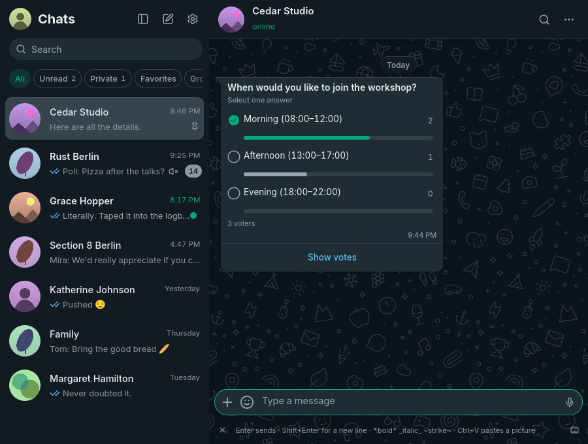Dismiss the formatting hint bar

tap(222, 430)
